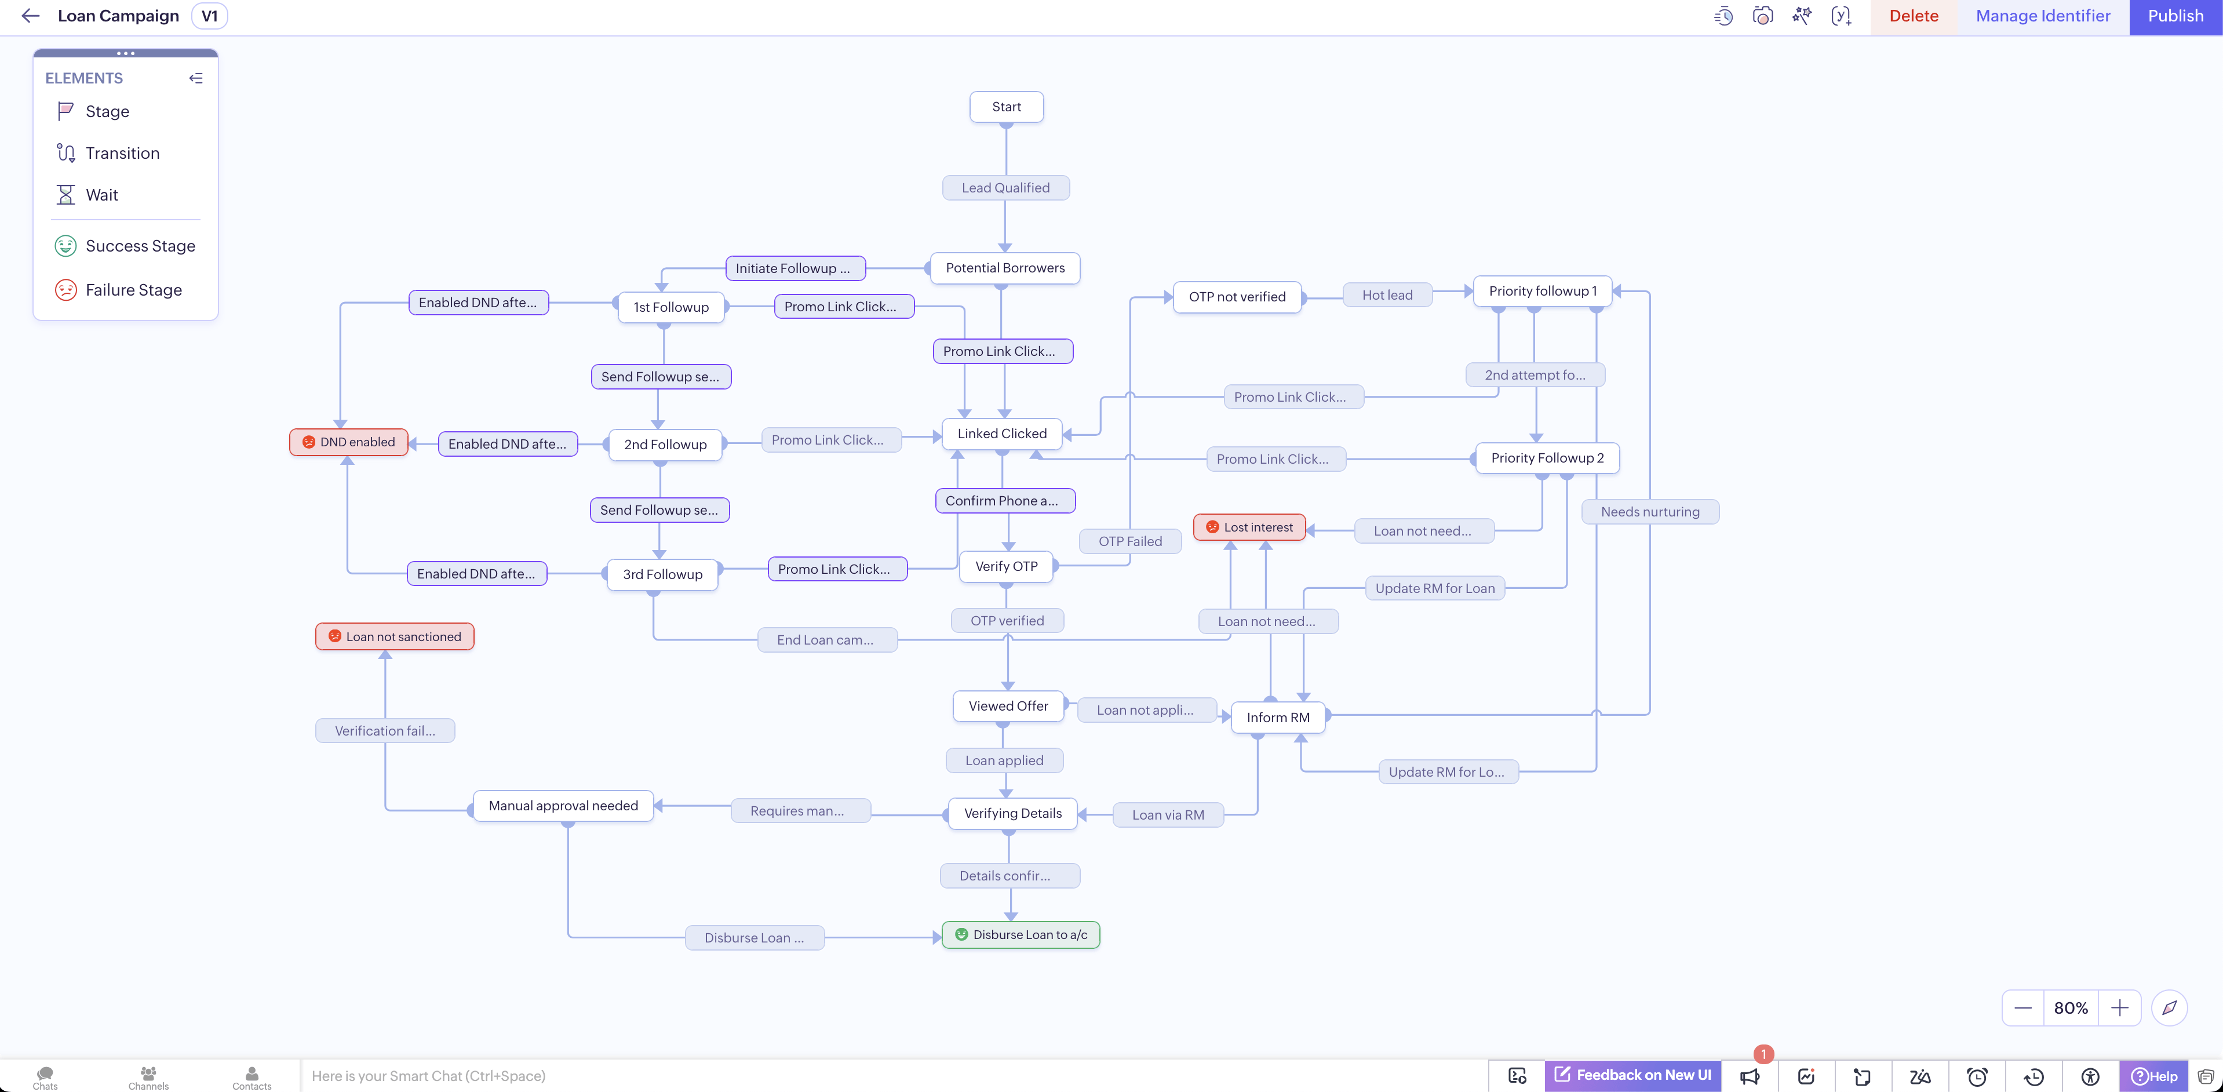
Task: Select the 1st Followup stage
Action: point(670,307)
